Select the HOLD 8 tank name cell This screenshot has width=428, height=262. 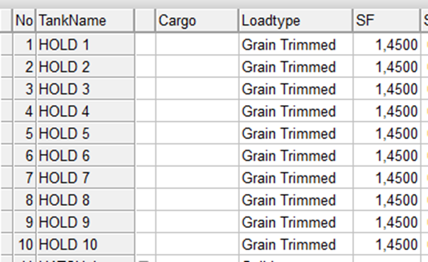(x=86, y=200)
